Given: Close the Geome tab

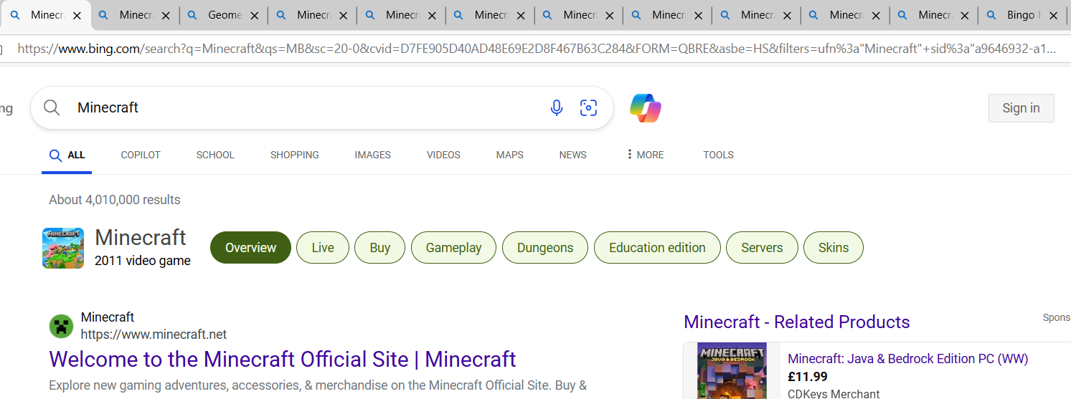Looking at the screenshot, I should point(255,16).
